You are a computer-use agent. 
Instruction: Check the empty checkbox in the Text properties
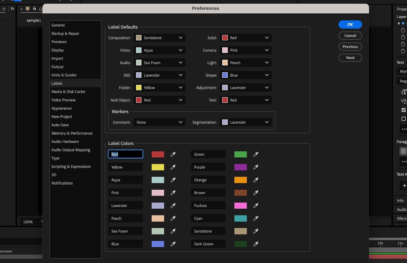pos(403,119)
